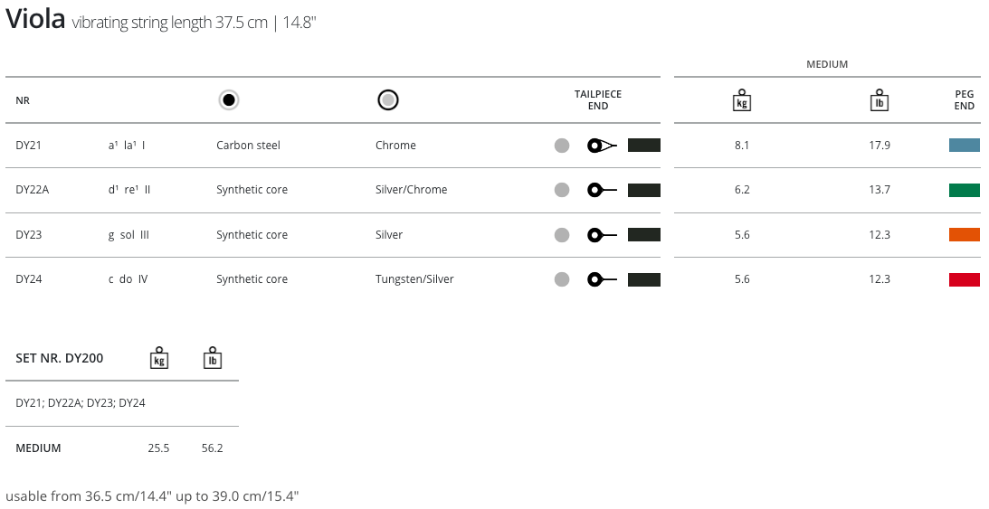989x509 pixels.
Task: Select the blue peg end swatch for DY21
Action: click(x=965, y=145)
